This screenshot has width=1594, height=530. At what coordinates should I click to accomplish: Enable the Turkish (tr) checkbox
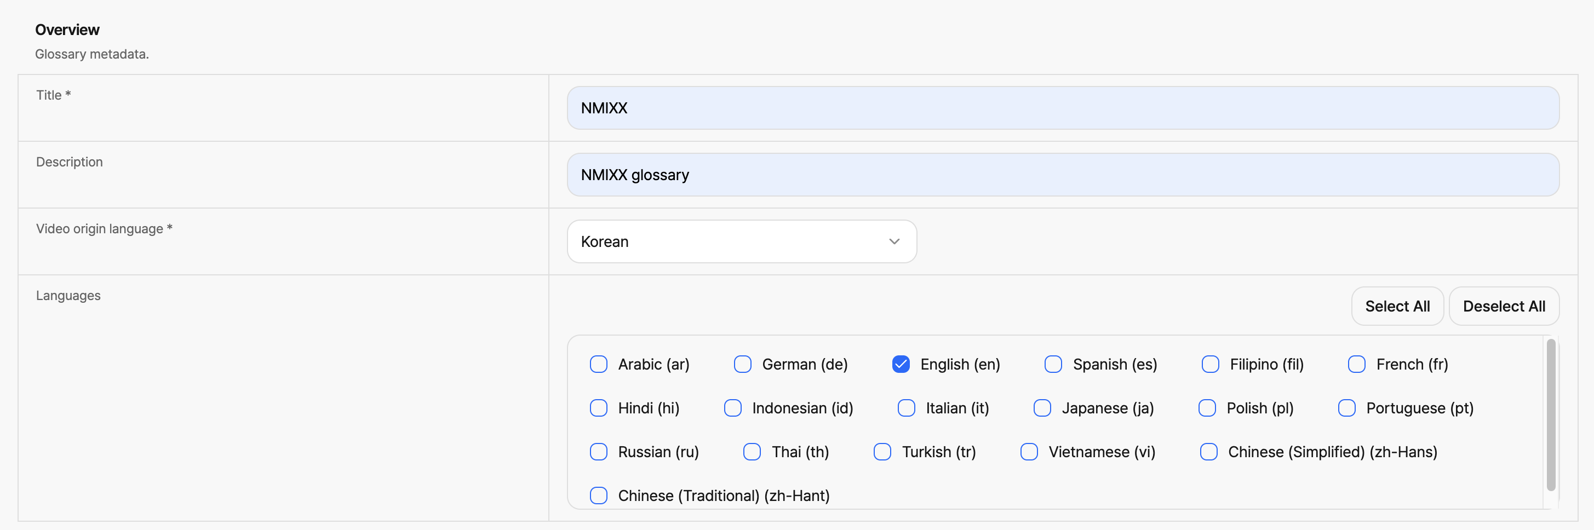(x=882, y=452)
